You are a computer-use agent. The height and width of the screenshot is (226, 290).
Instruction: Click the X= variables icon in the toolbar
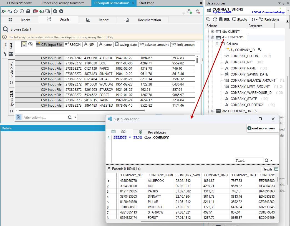click(3, 11)
